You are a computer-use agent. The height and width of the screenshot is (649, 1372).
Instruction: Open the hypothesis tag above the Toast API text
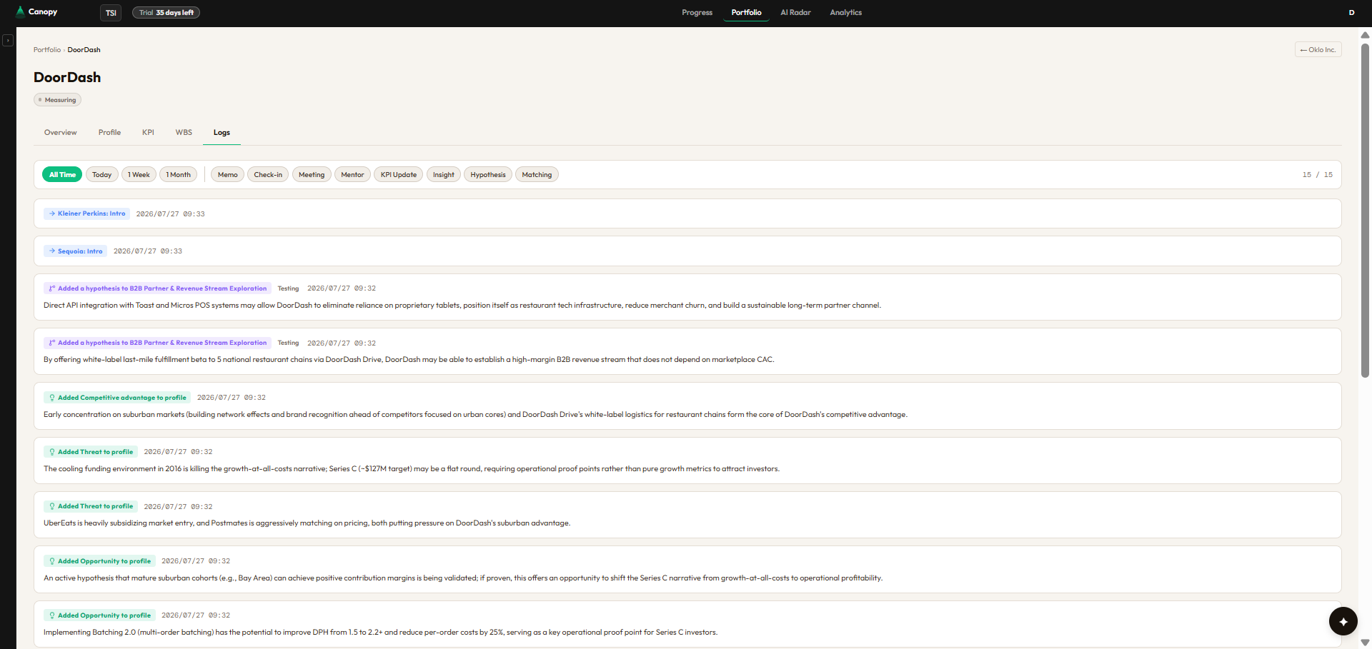tap(157, 288)
